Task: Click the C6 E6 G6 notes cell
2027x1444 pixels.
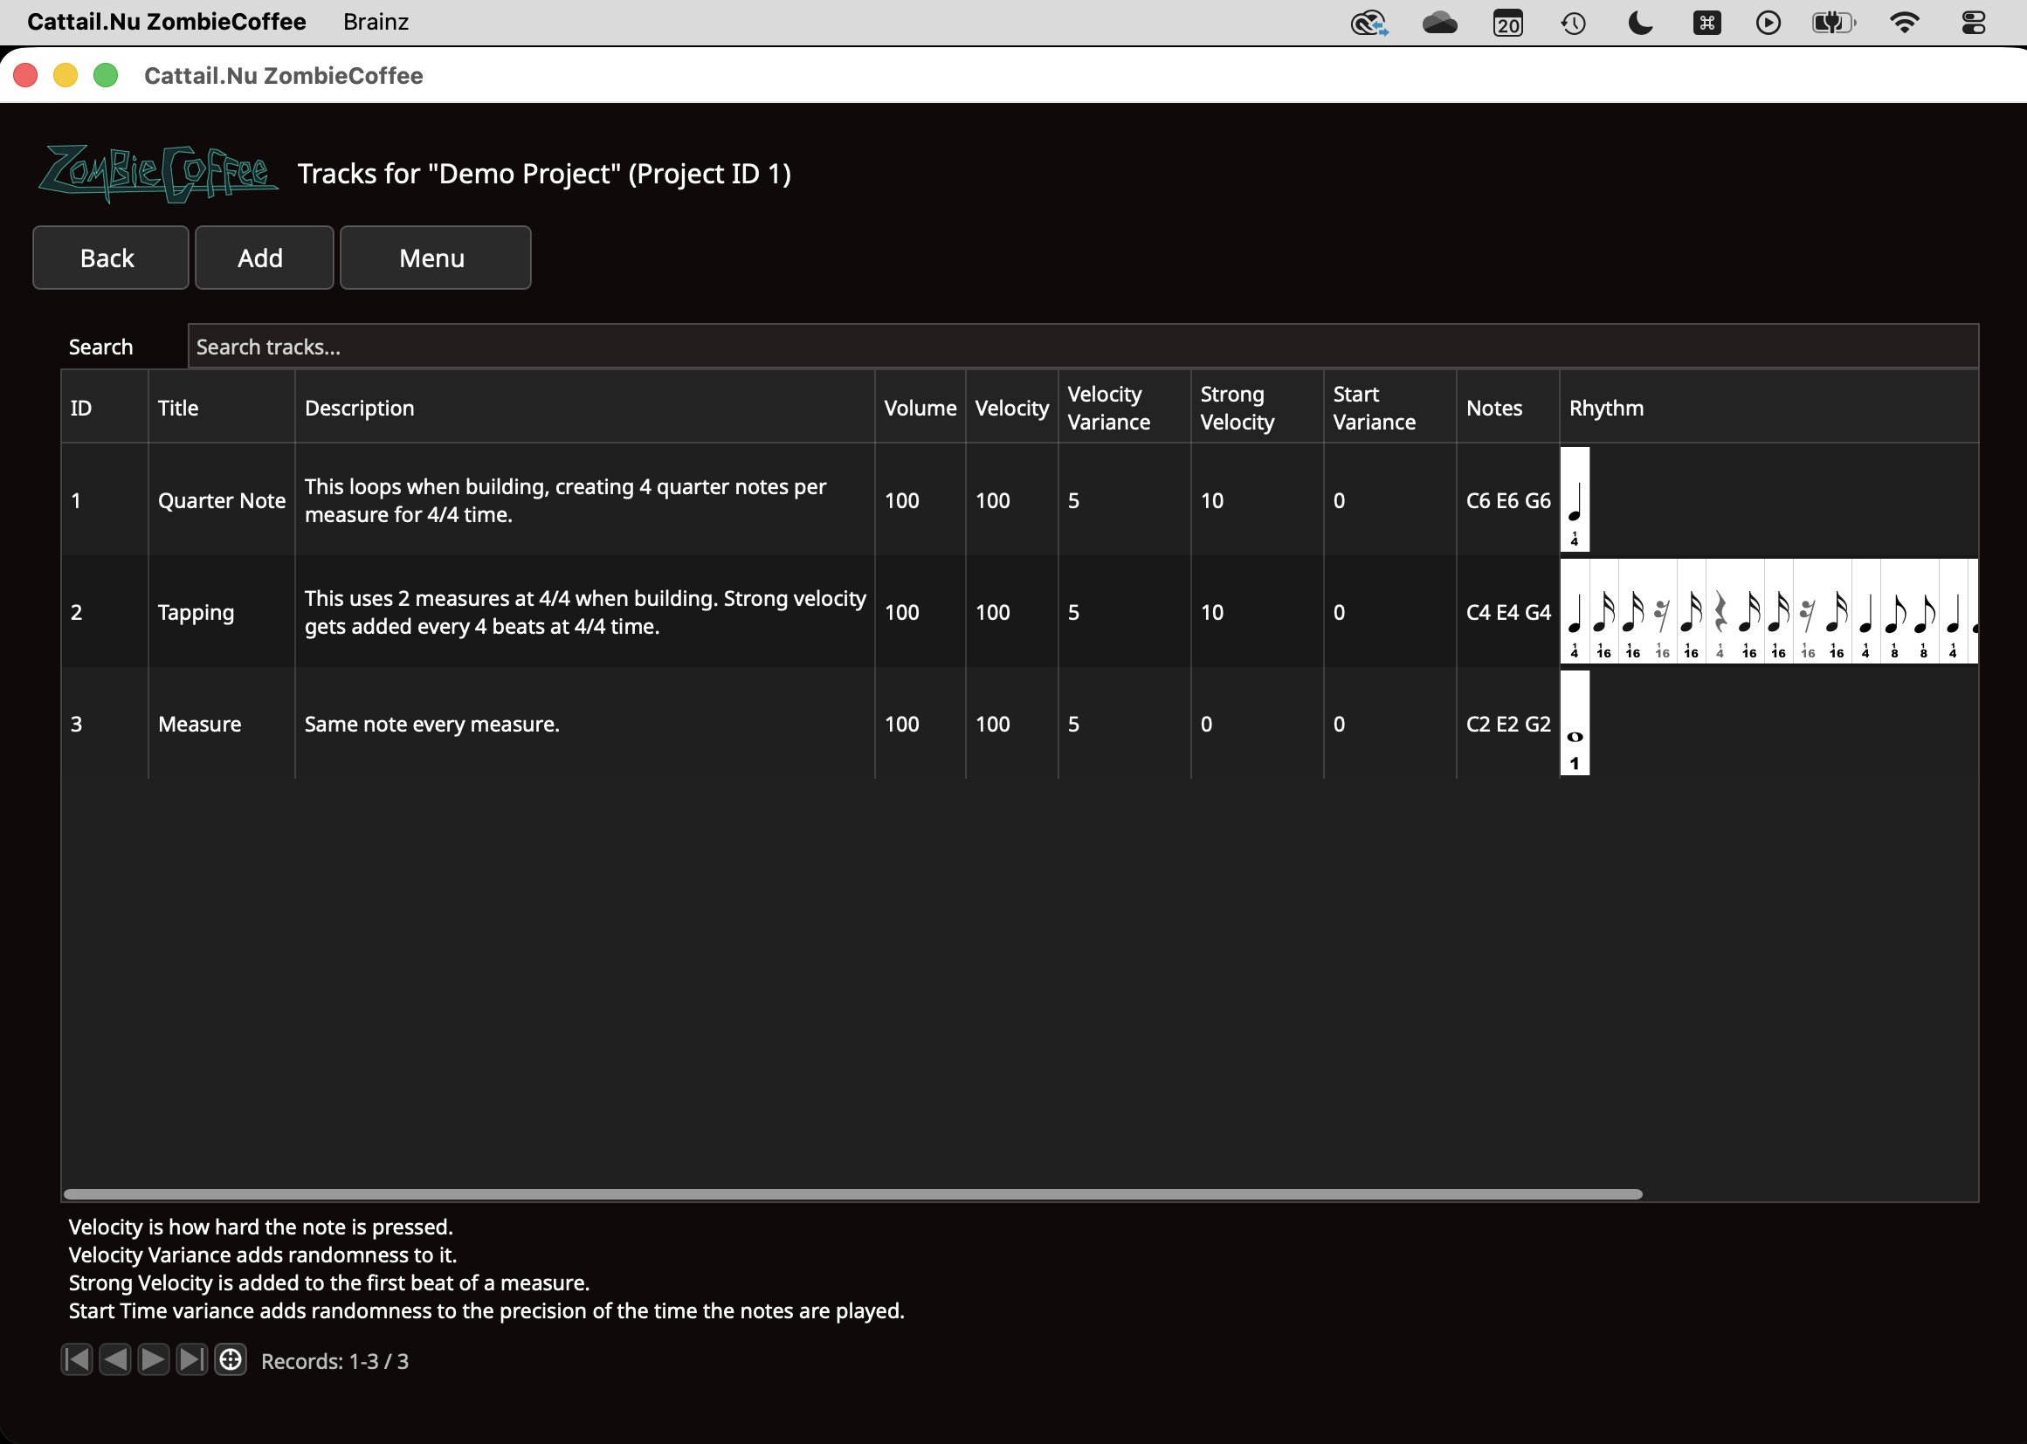Action: tap(1507, 499)
